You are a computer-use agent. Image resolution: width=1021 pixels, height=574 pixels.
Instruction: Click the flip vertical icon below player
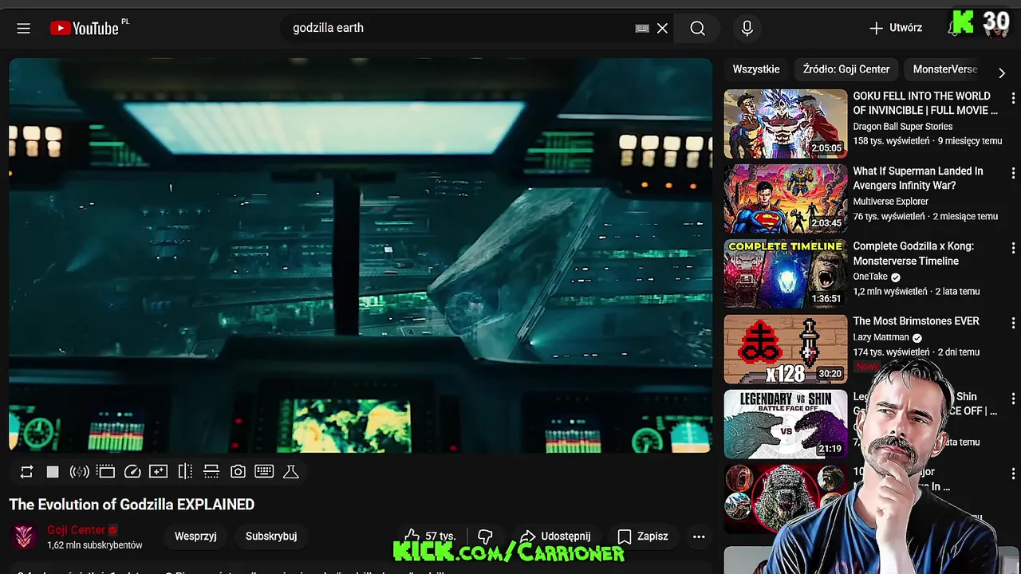point(211,472)
